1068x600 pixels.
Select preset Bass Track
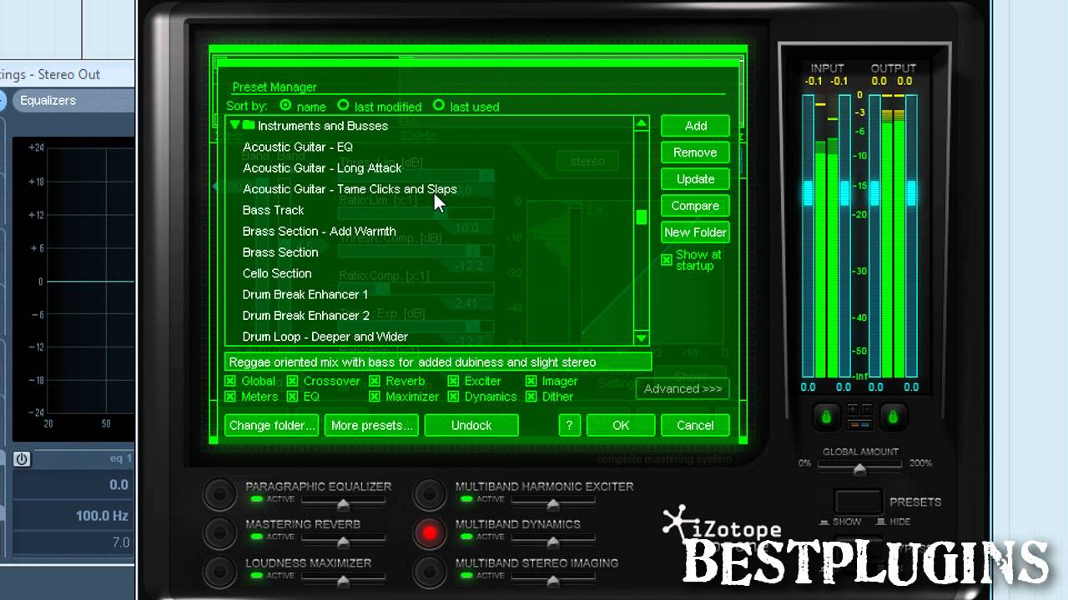coord(273,210)
